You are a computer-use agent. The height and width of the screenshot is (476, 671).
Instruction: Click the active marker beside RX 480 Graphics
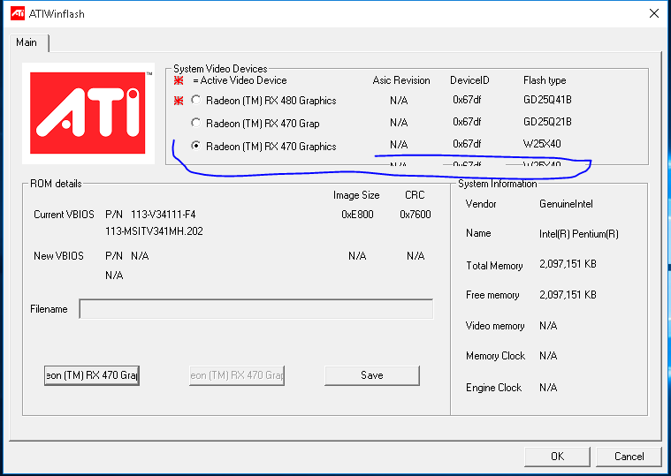179,101
